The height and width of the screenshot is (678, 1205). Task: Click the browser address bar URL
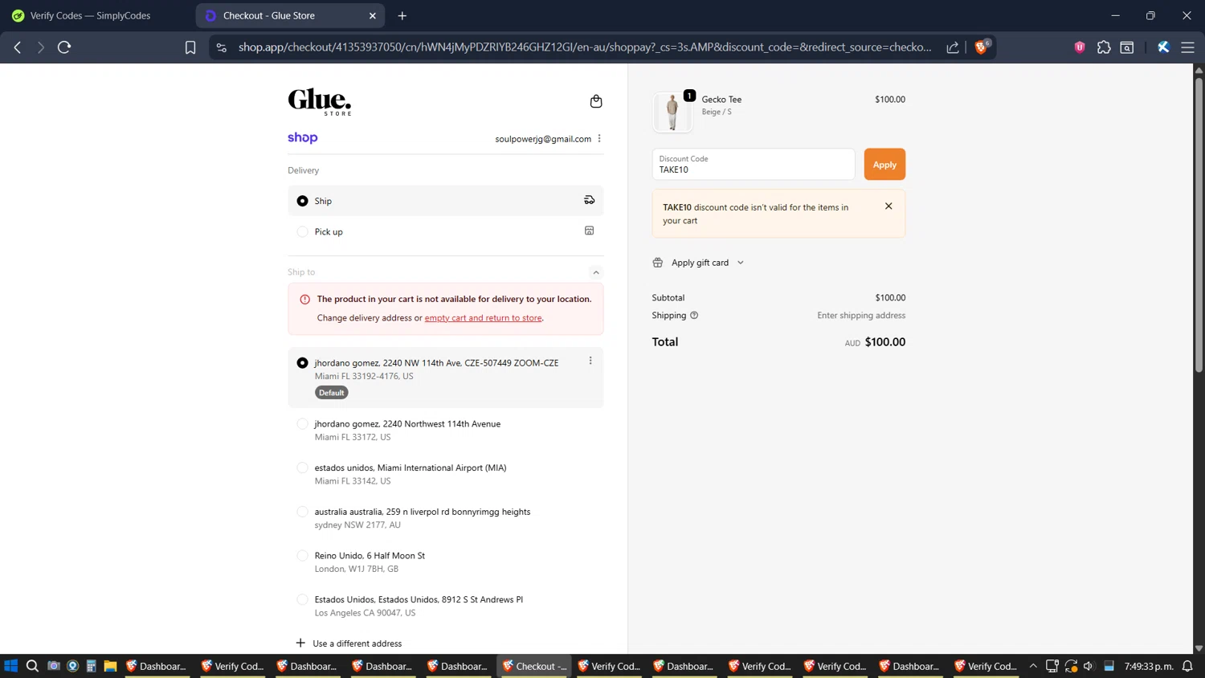tap(585, 47)
